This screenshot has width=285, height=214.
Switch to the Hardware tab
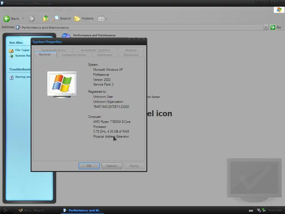pyautogui.click(x=105, y=55)
